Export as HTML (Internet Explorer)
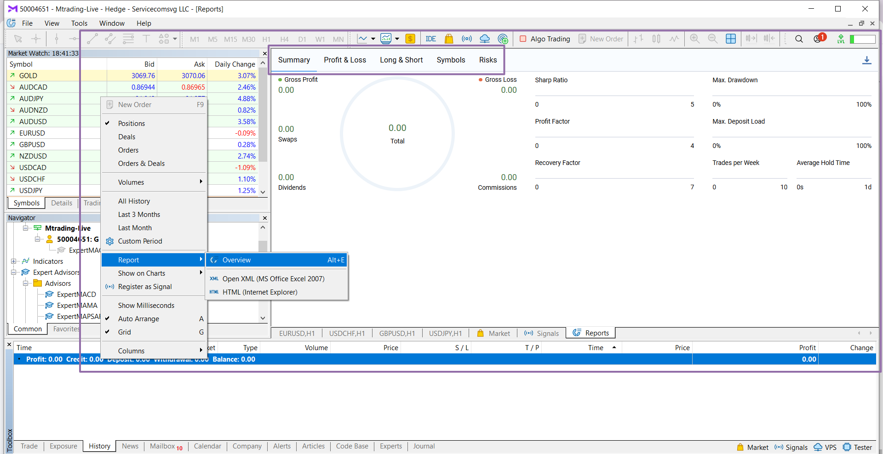This screenshot has width=883, height=454. [277, 292]
